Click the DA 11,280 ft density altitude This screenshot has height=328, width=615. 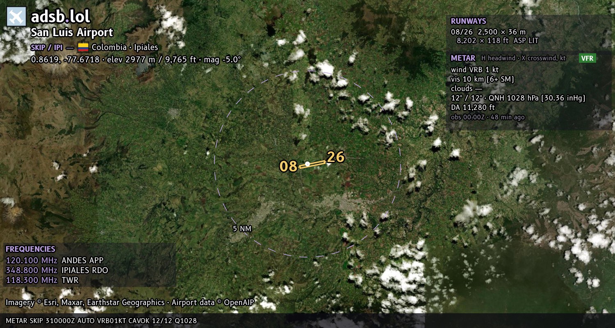473,107
